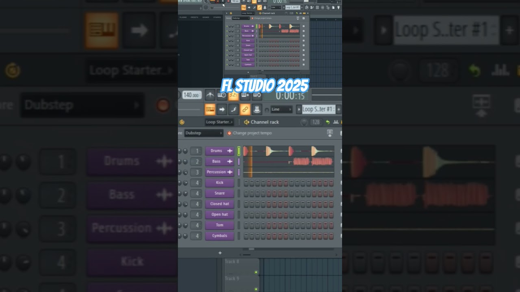Screen dimensions: 520x292
Task: Click the arrow left of Loop S..ter #1
Action: pos(299,109)
